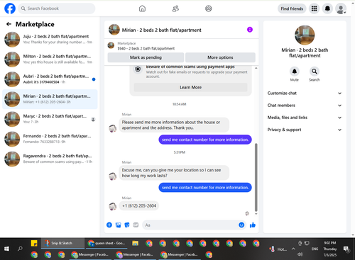Choose a GIF in the composer
Viewport: 355px width, 260px height.
(x=136, y=225)
